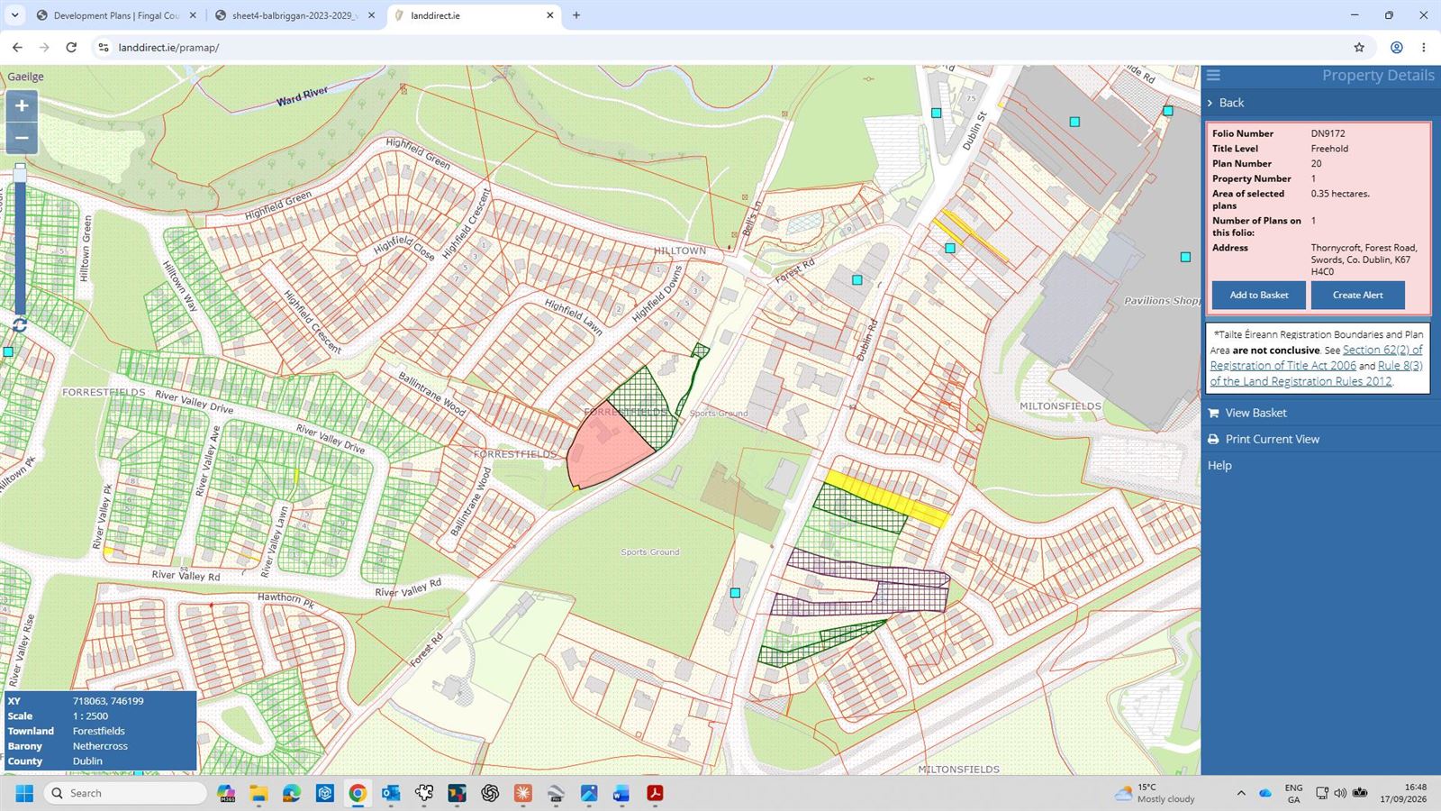Switch to the sheet4-balbriggan-2023-2029 tab
The image size is (1441, 811).
pyautogui.click(x=295, y=15)
